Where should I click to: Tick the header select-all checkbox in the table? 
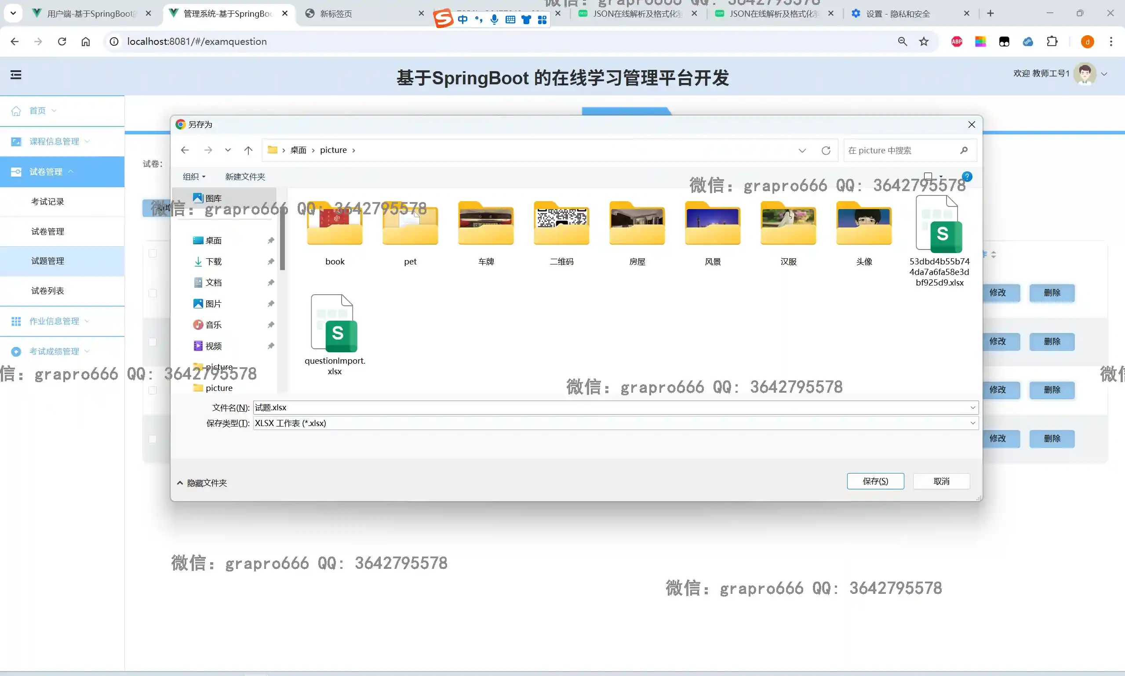(153, 253)
